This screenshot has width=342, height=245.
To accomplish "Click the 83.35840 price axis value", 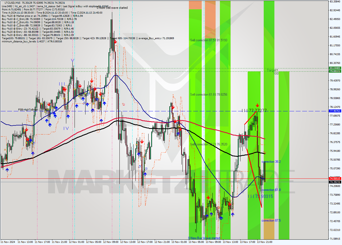I will [335, 1].
